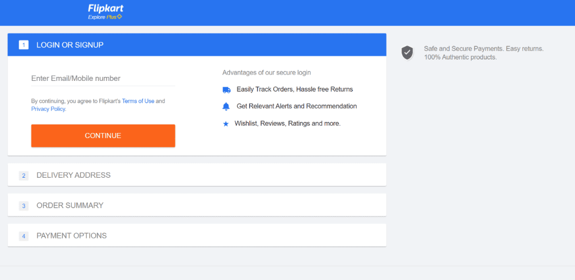Click the Explore Plus text under logo
The image size is (575, 280).
pyautogui.click(x=102, y=17)
